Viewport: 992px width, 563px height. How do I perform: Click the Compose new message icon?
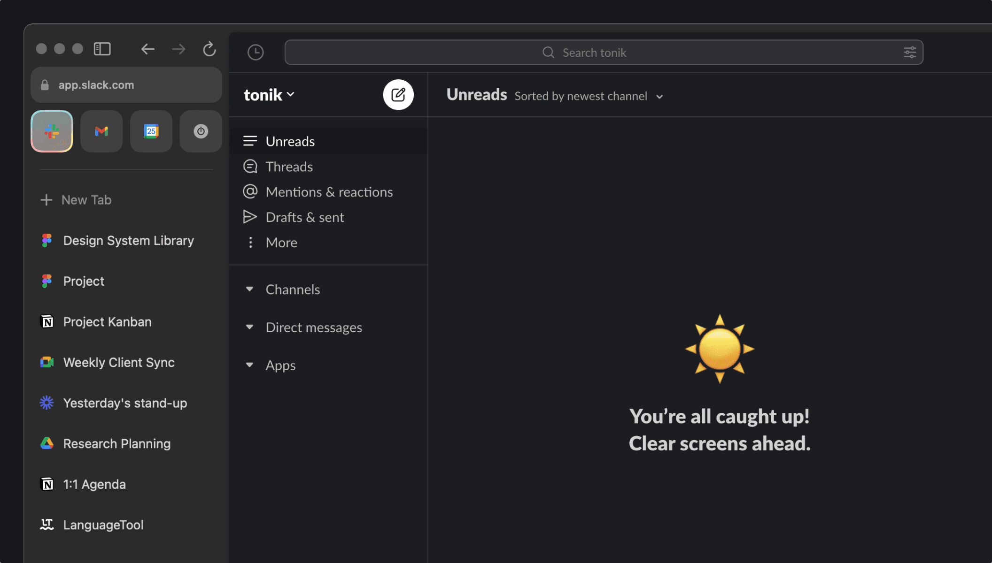point(397,94)
